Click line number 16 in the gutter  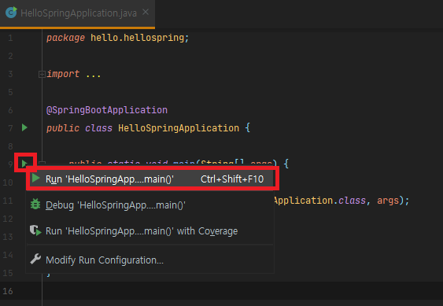pyautogui.click(x=8, y=291)
